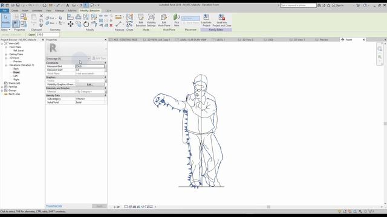Select the Modify arrow tool
This screenshot has height=217, width=387.
pos(5,20)
